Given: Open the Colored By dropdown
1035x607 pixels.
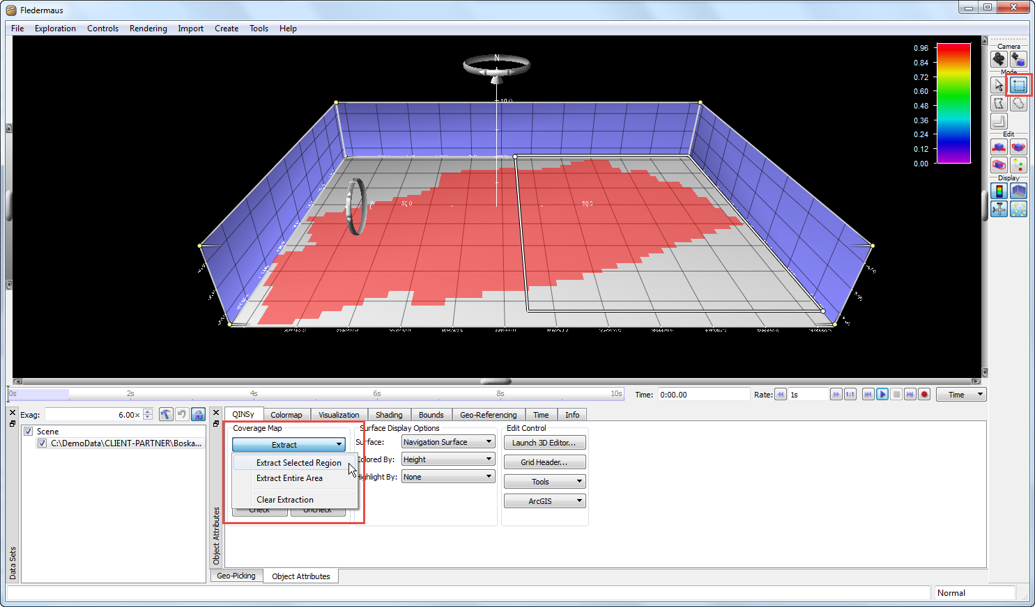Looking at the screenshot, I should 448,459.
